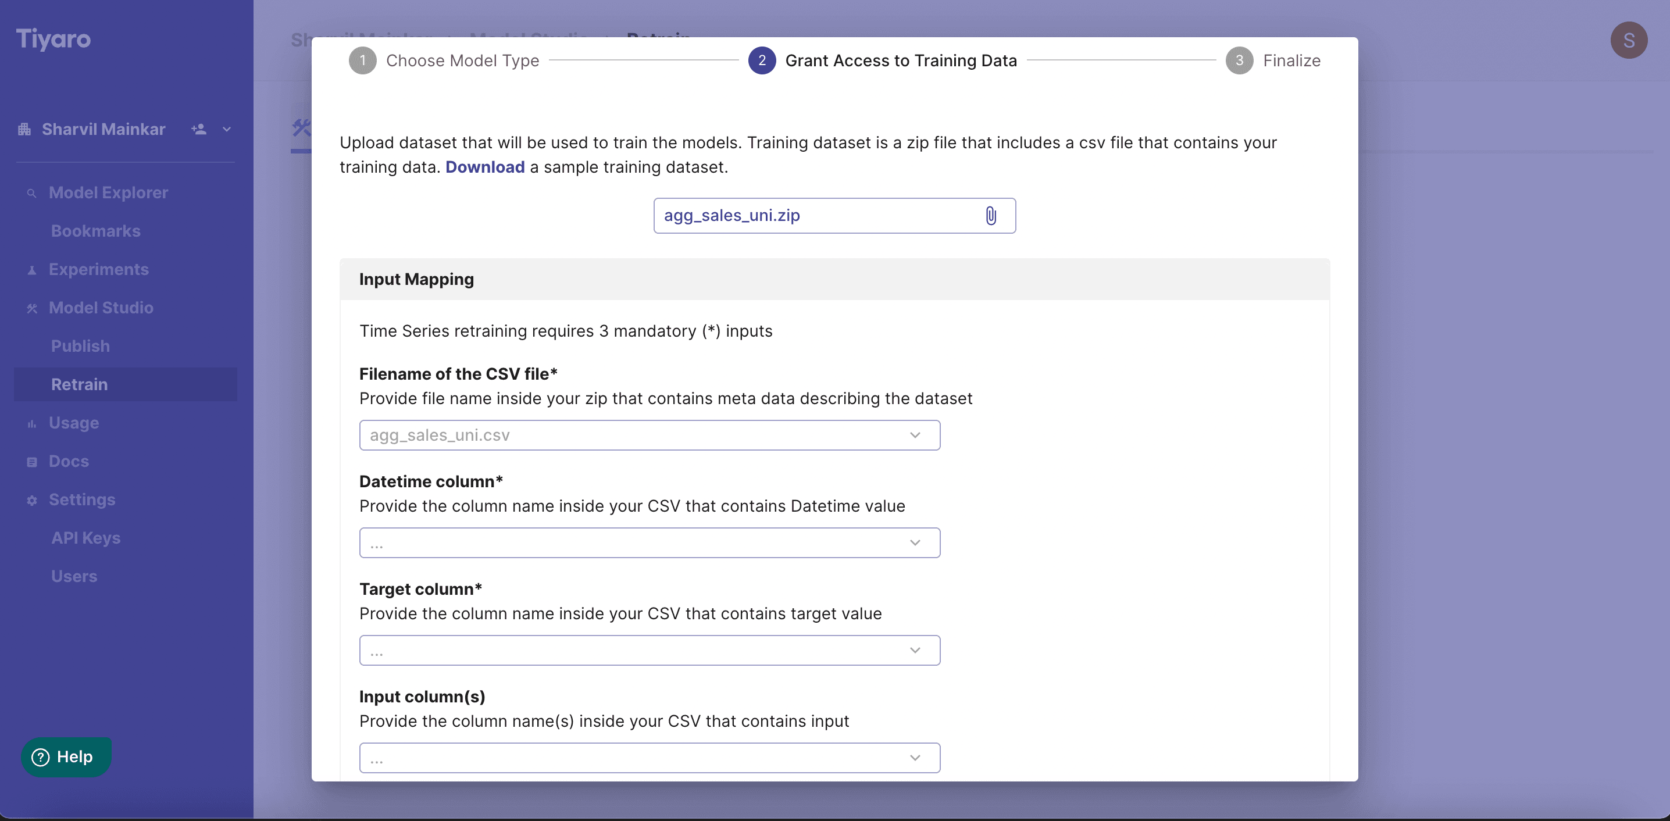Image resolution: width=1670 pixels, height=821 pixels.
Task: Click the Docs page icon
Action: [31, 462]
